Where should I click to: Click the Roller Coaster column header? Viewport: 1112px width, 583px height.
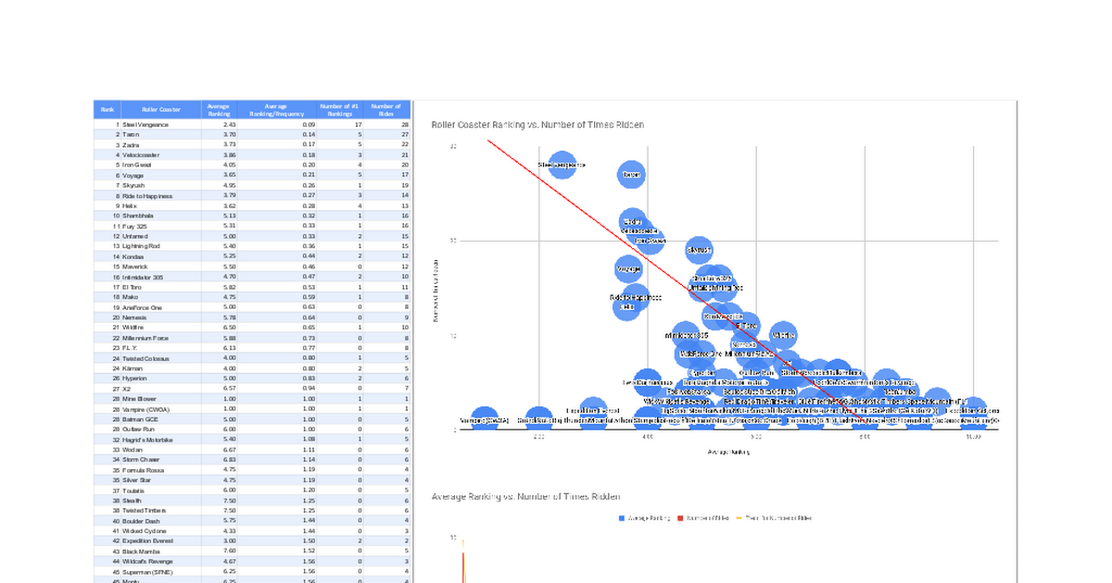pos(159,109)
